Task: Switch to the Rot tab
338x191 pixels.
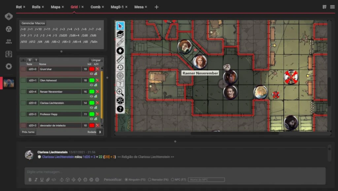Action: 19,7
